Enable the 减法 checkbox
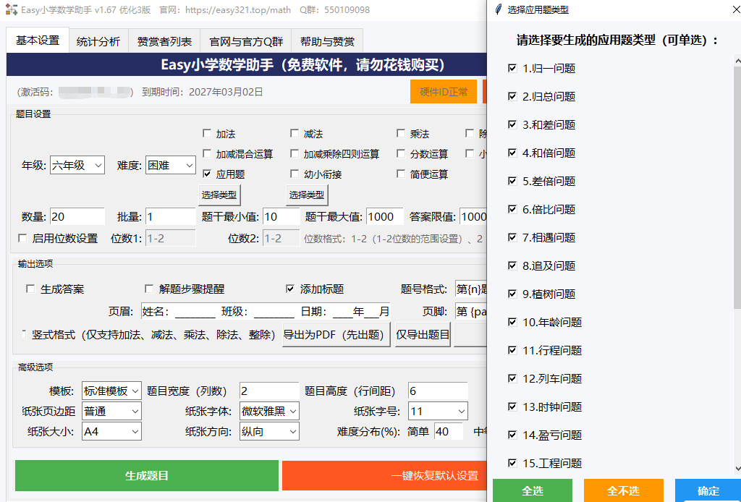 click(x=295, y=134)
